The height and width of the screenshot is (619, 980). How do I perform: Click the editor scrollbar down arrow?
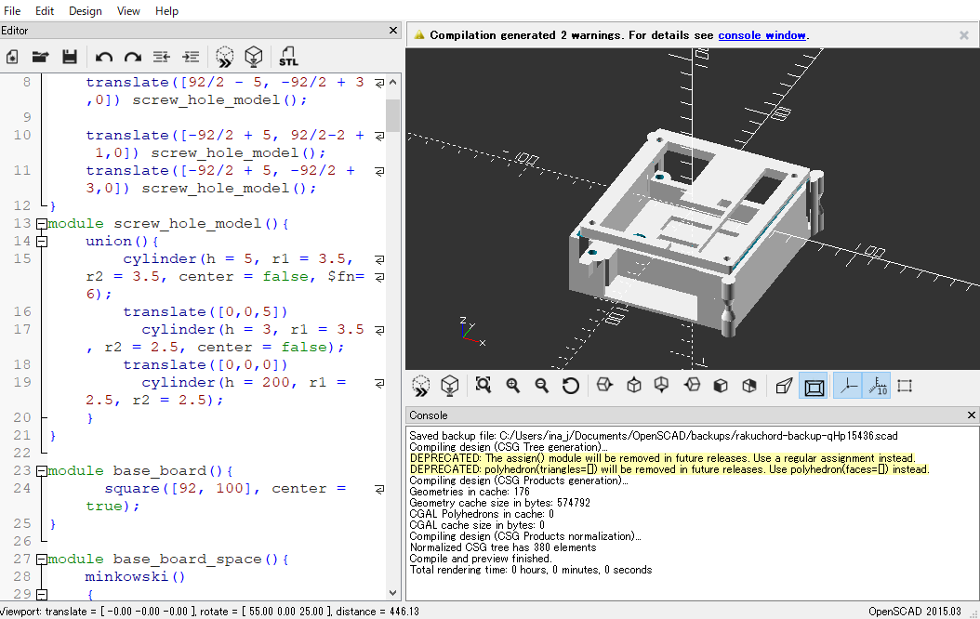tap(392, 593)
